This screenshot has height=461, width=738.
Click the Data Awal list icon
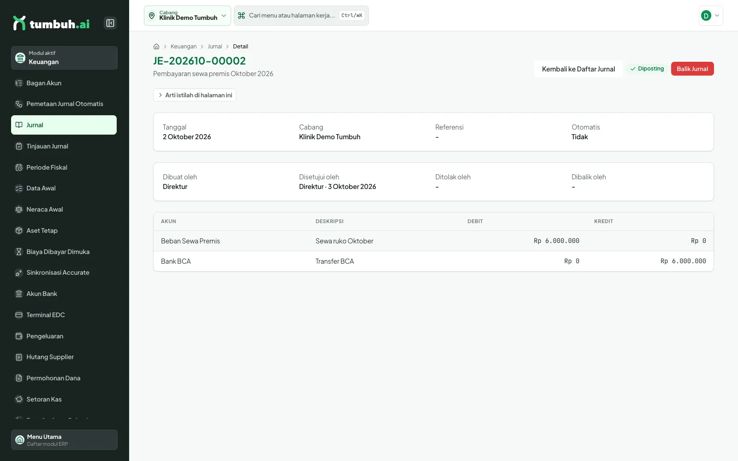tap(19, 189)
